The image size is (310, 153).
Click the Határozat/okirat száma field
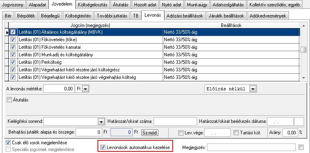pos(175,121)
